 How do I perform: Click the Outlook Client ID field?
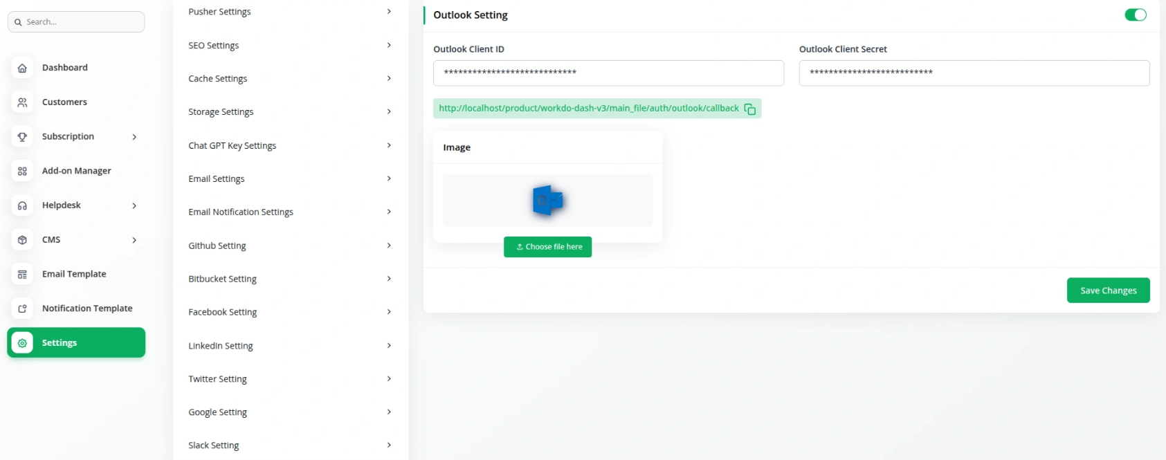click(x=608, y=73)
